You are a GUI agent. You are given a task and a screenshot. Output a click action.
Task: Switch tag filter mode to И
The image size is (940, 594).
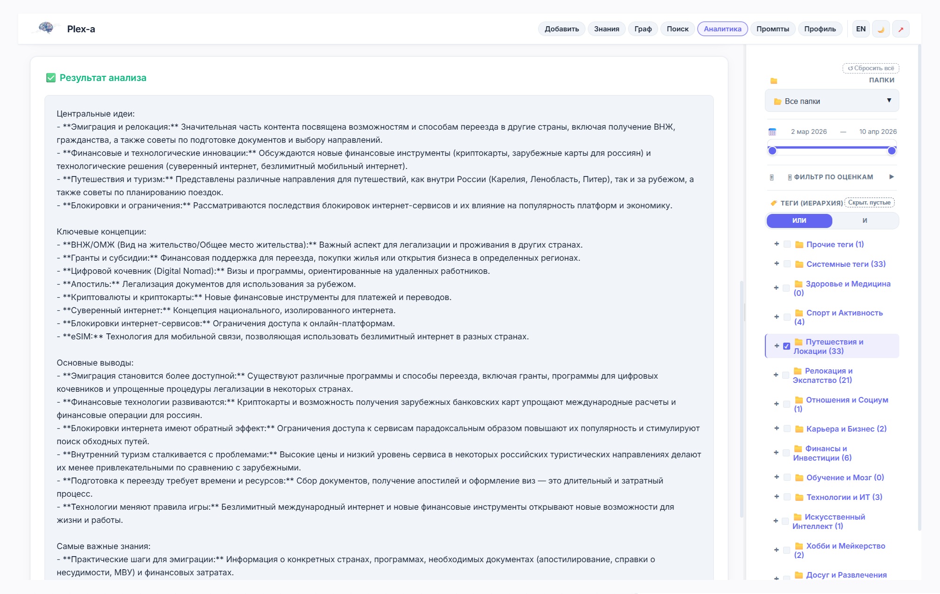865,220
